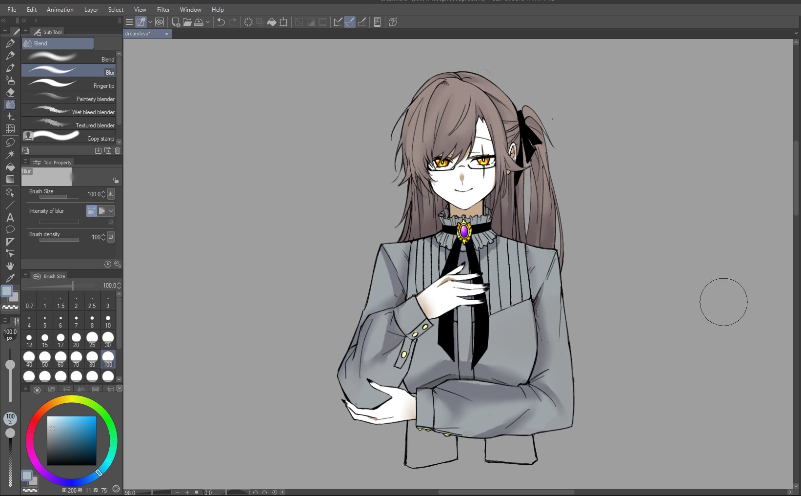Choose brush size preset 50
801x496 pixels.
[x=45, y=359]
